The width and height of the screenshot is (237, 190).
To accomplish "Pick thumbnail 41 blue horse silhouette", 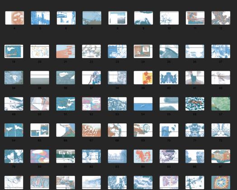I will pos(194,78).
